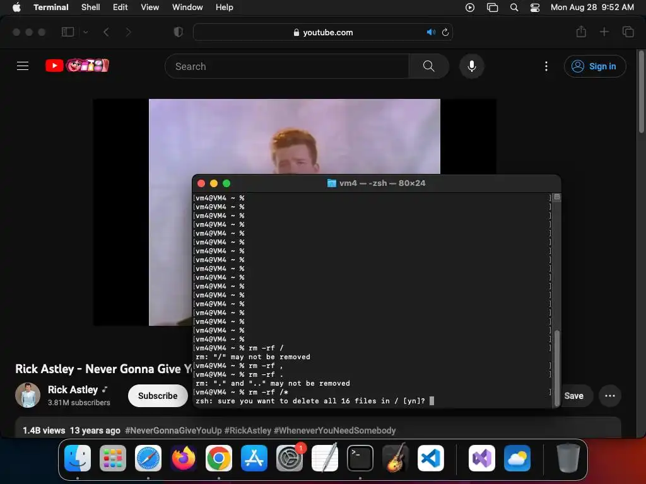646x484 pixels.
Task: Open the weather cloud app in Dock
Action: [517, 458]
